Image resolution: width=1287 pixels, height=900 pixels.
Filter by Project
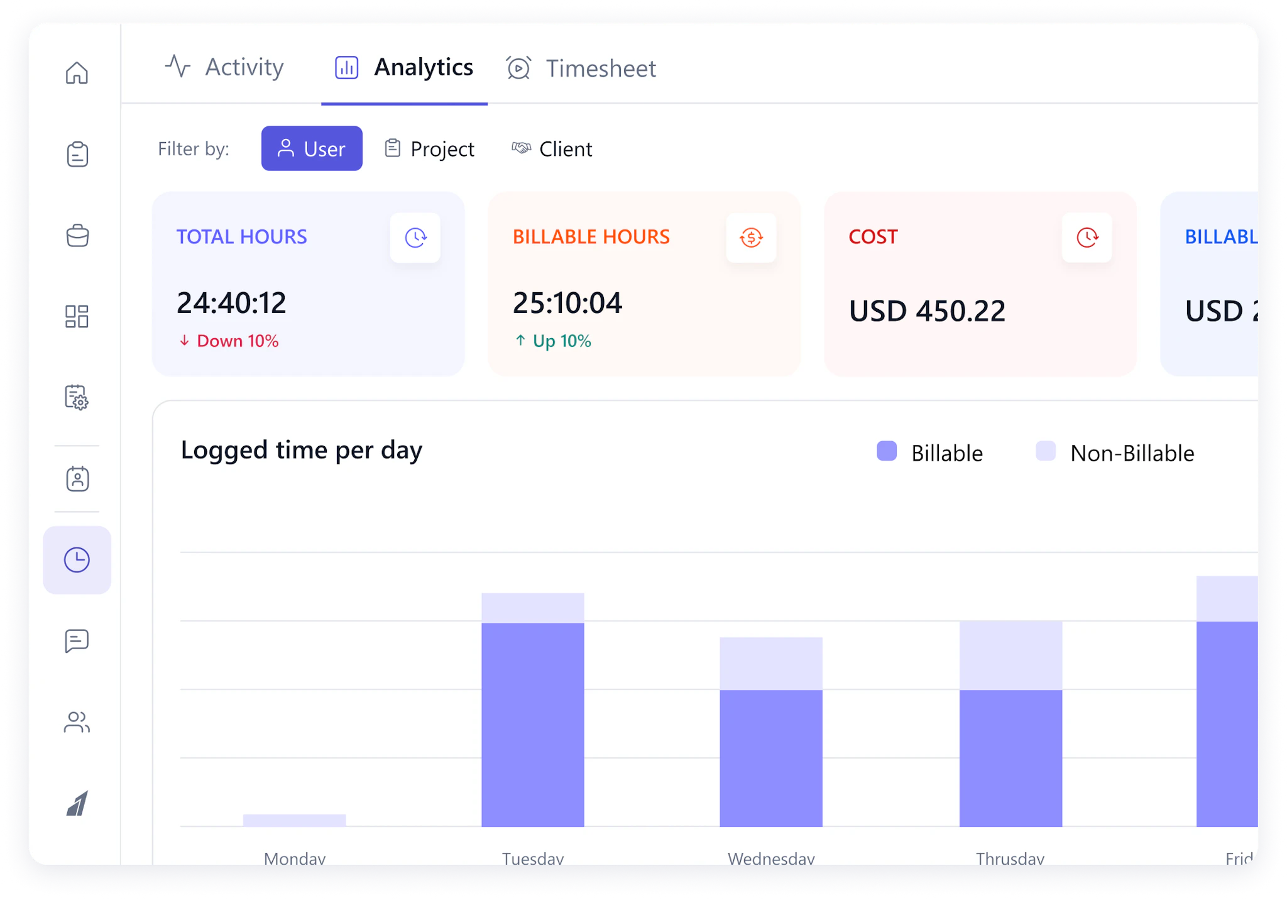[x=429, y=149]
